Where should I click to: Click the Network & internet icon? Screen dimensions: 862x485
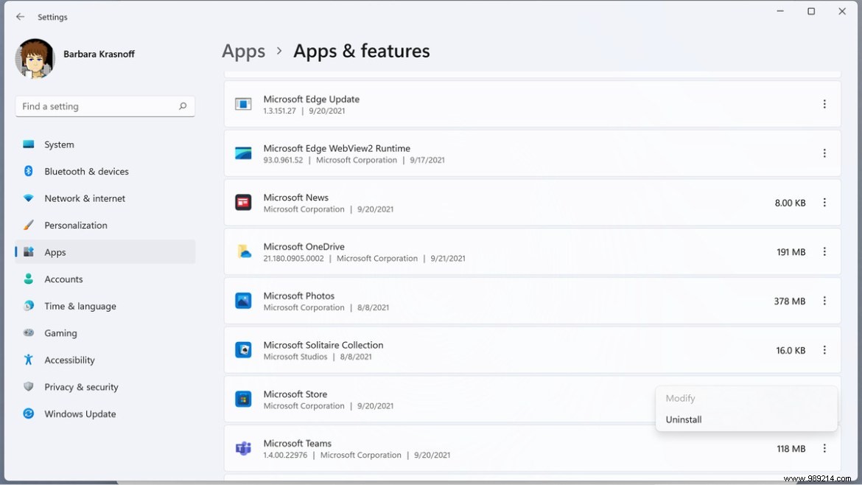[29, 198]
